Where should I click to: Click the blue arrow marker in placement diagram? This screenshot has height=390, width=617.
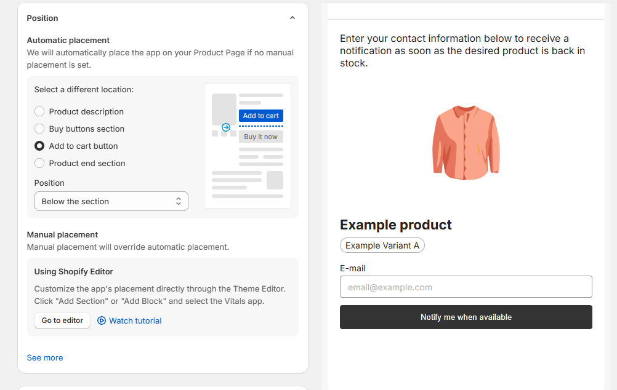tap(226, 127)
